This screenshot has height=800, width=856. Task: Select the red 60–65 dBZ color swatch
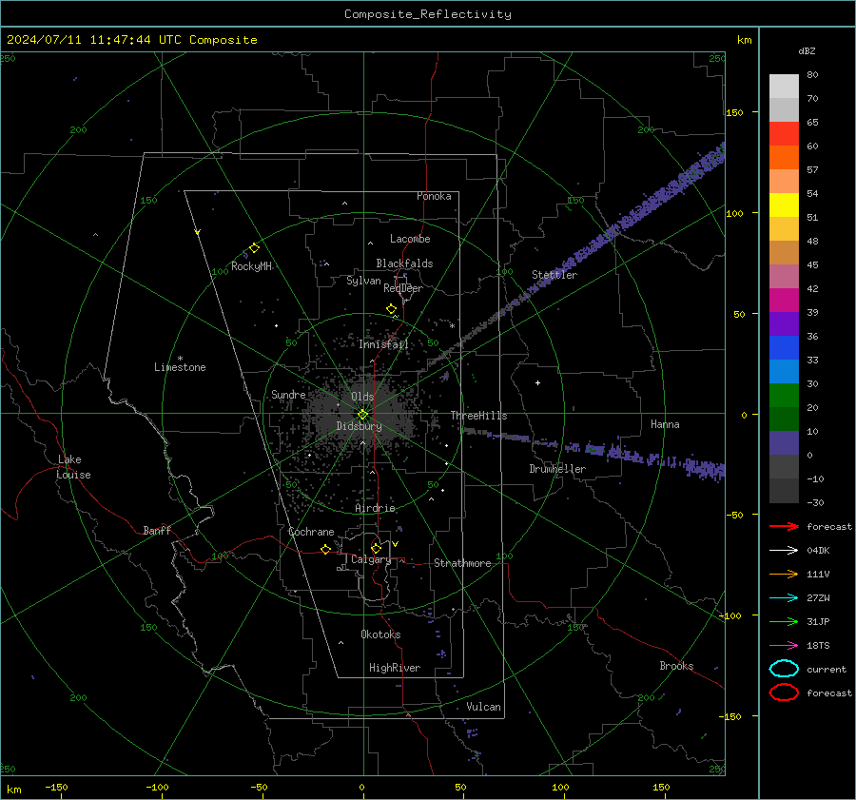pos(784,134)
